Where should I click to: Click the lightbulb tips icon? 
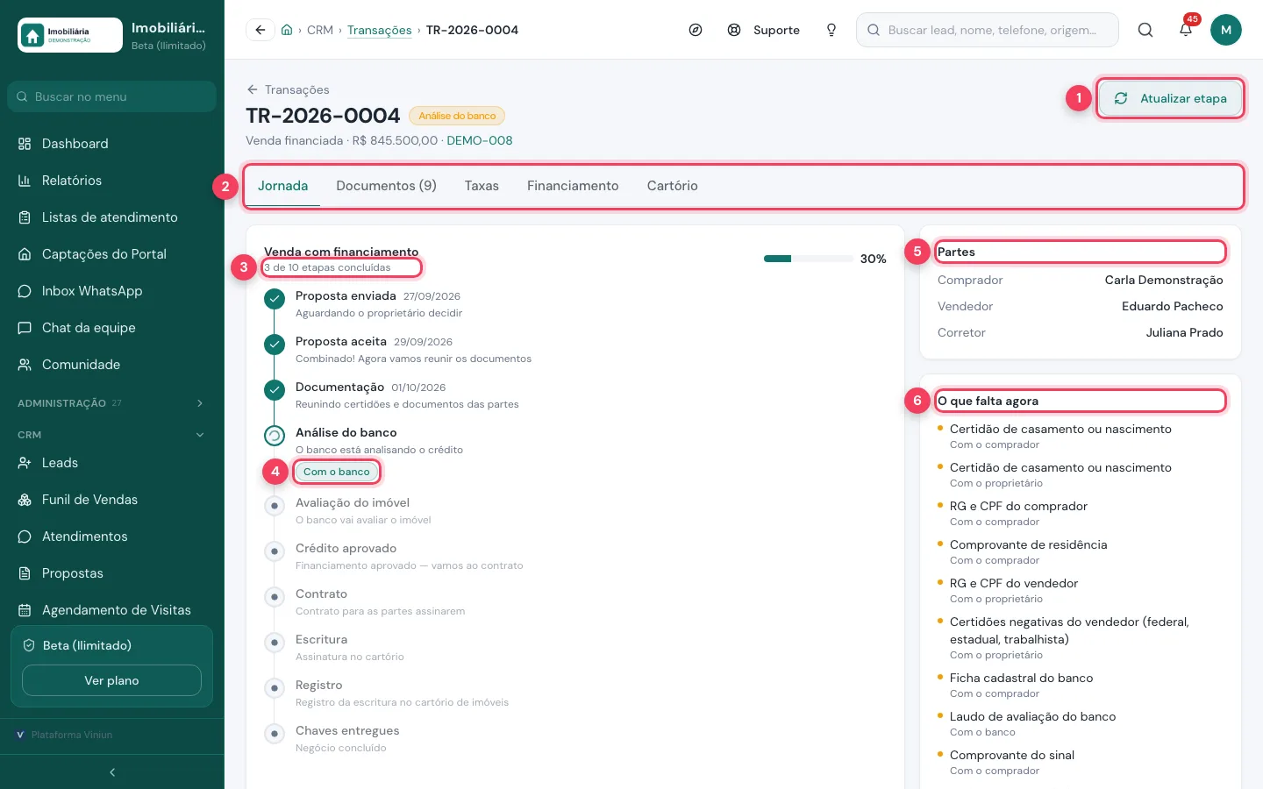[831, 30]
